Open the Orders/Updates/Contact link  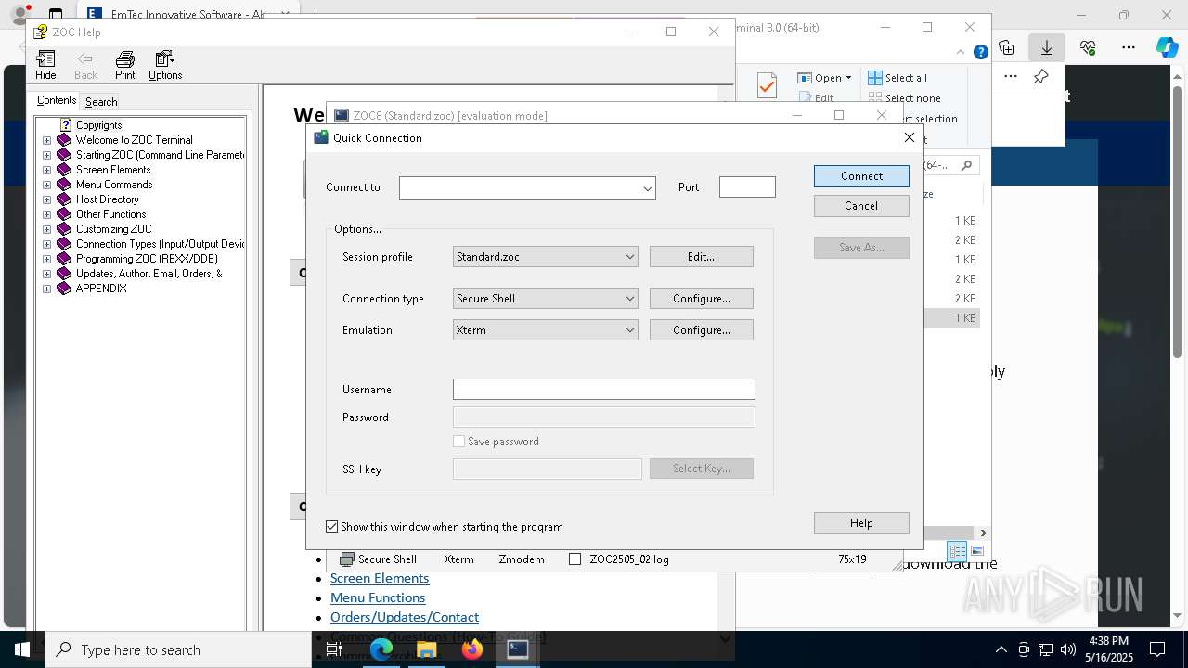coord(405,617)
